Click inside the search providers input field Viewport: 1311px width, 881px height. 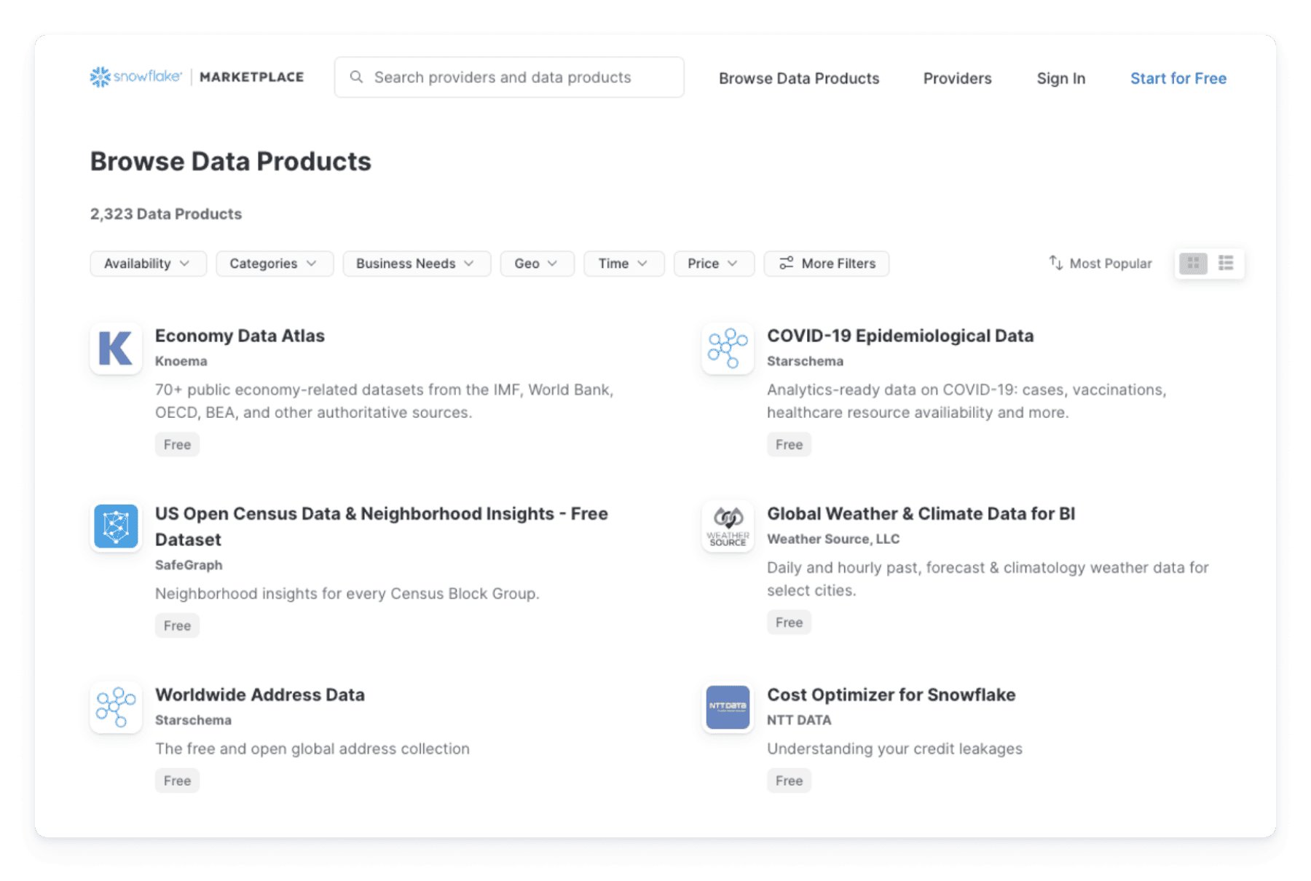[x=510, y=76]
